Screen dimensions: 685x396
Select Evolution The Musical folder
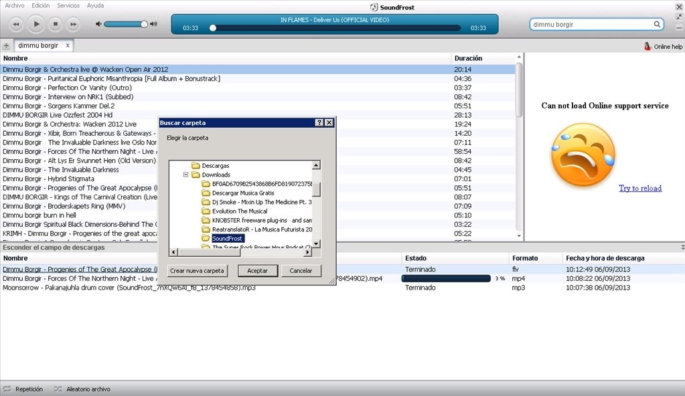(240, 211)
